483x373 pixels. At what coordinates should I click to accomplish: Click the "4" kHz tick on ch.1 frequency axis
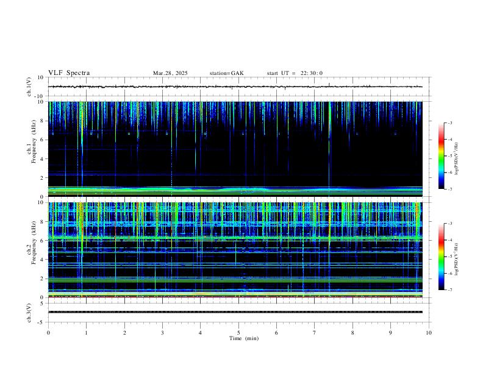click(x=42, y=159)
